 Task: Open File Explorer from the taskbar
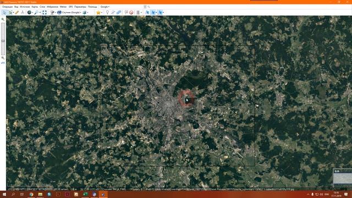click(x=40, y=194)
